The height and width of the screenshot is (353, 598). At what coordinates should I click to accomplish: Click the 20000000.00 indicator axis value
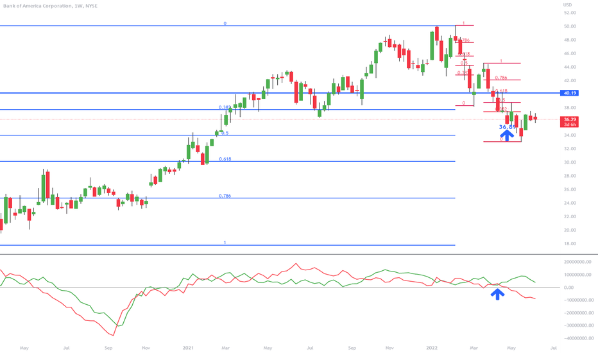click(577, 262)
